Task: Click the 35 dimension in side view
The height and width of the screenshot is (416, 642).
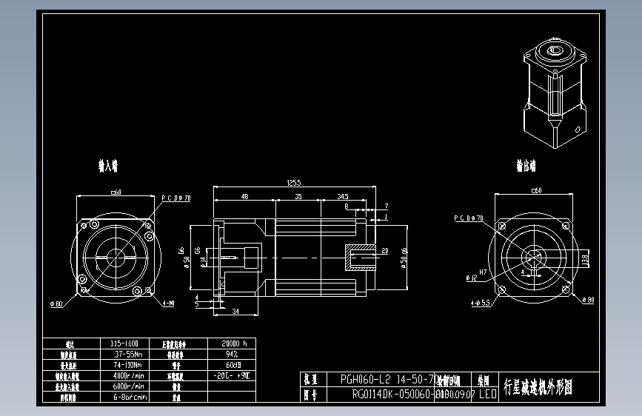Action: pos(298,197)
